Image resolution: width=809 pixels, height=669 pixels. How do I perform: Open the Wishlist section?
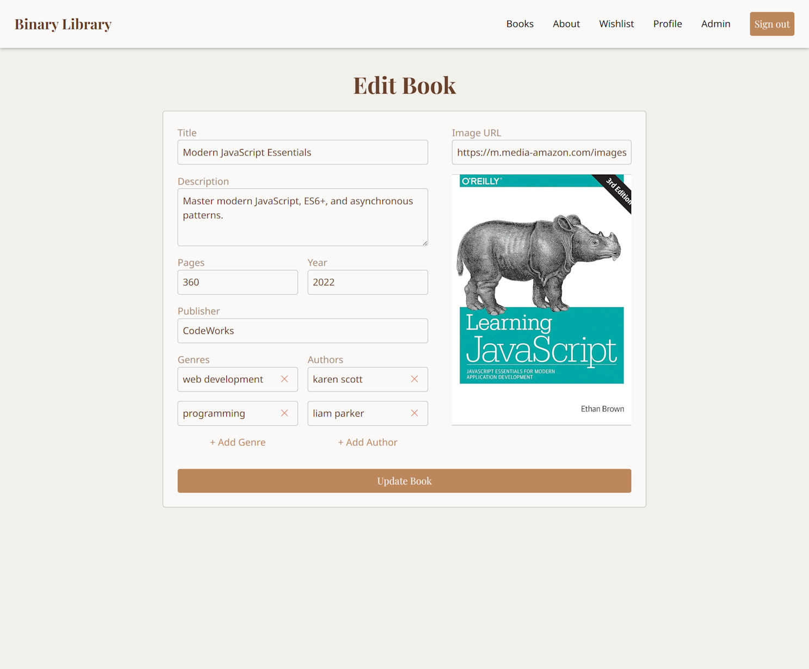coord(616,24)
